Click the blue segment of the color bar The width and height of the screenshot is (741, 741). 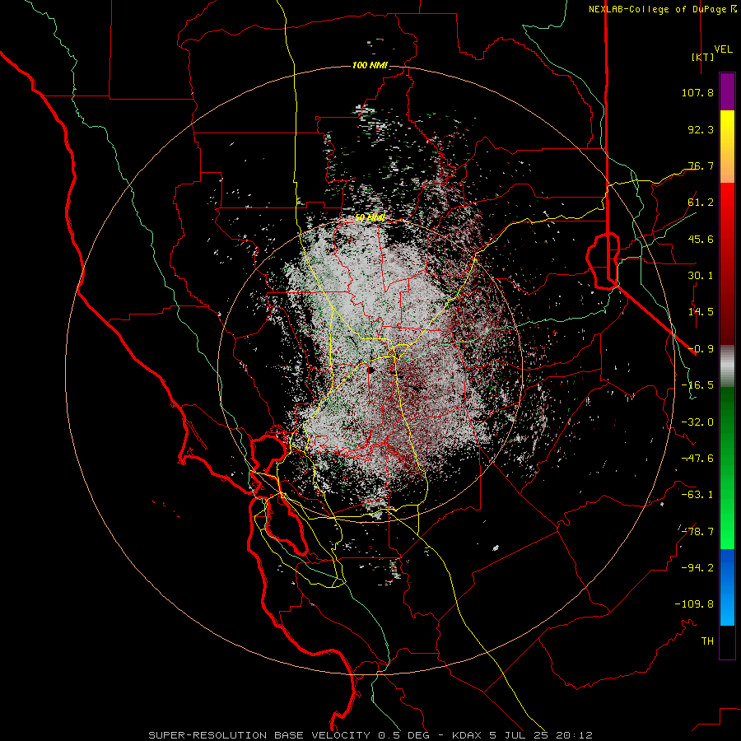click(x=727, y=587)
